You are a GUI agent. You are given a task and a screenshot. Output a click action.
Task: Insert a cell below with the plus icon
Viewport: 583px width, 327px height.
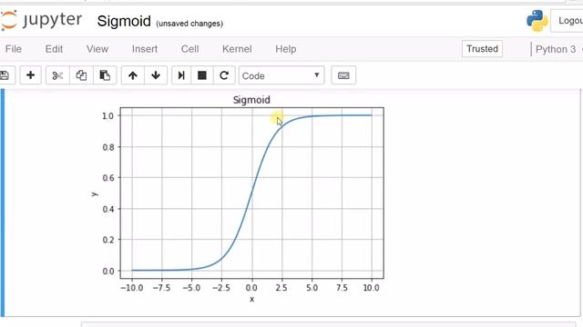tap(30, 75)
